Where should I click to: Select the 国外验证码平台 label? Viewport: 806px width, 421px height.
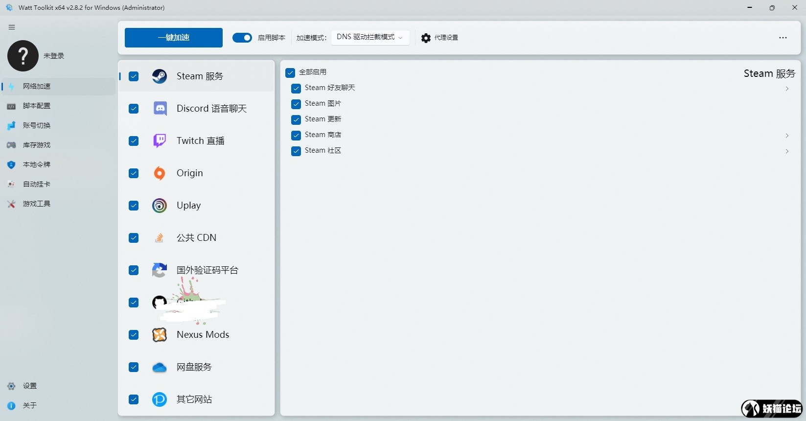(x=207, y=270)
